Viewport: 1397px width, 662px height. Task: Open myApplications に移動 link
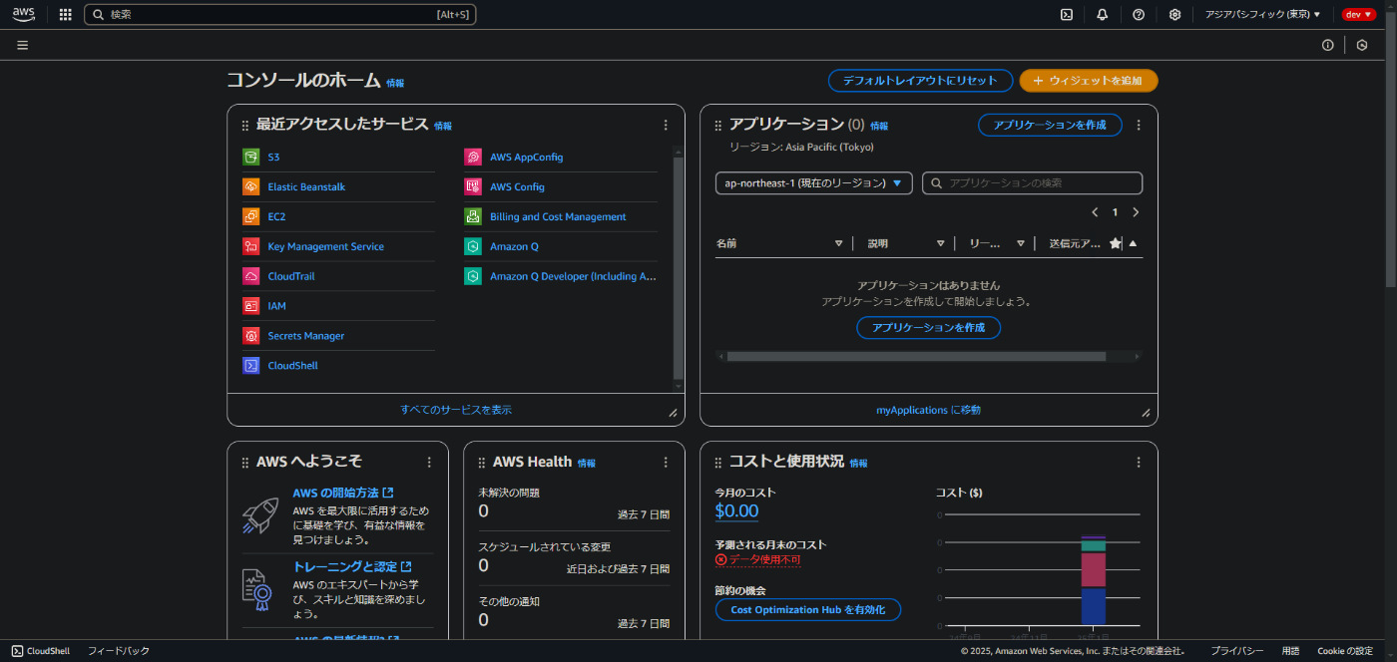[929, 410]
